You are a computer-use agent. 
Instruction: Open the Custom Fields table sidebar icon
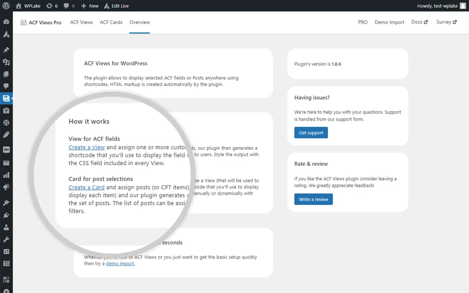click(6, 264)
